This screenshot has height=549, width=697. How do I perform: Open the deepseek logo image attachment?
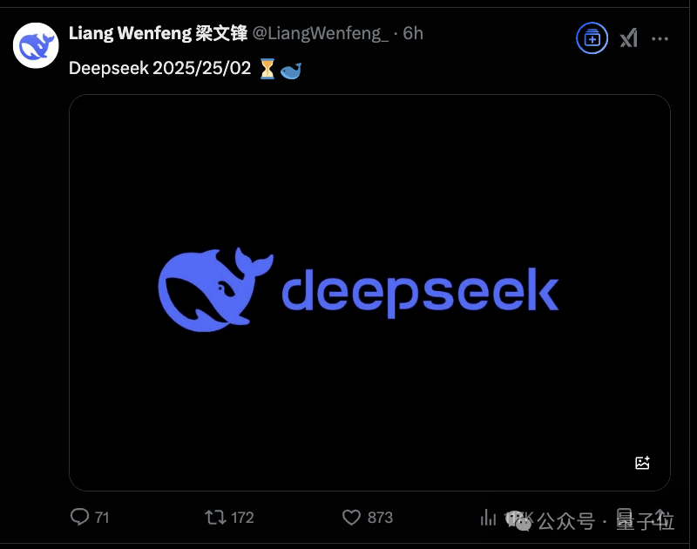(369, 293)
